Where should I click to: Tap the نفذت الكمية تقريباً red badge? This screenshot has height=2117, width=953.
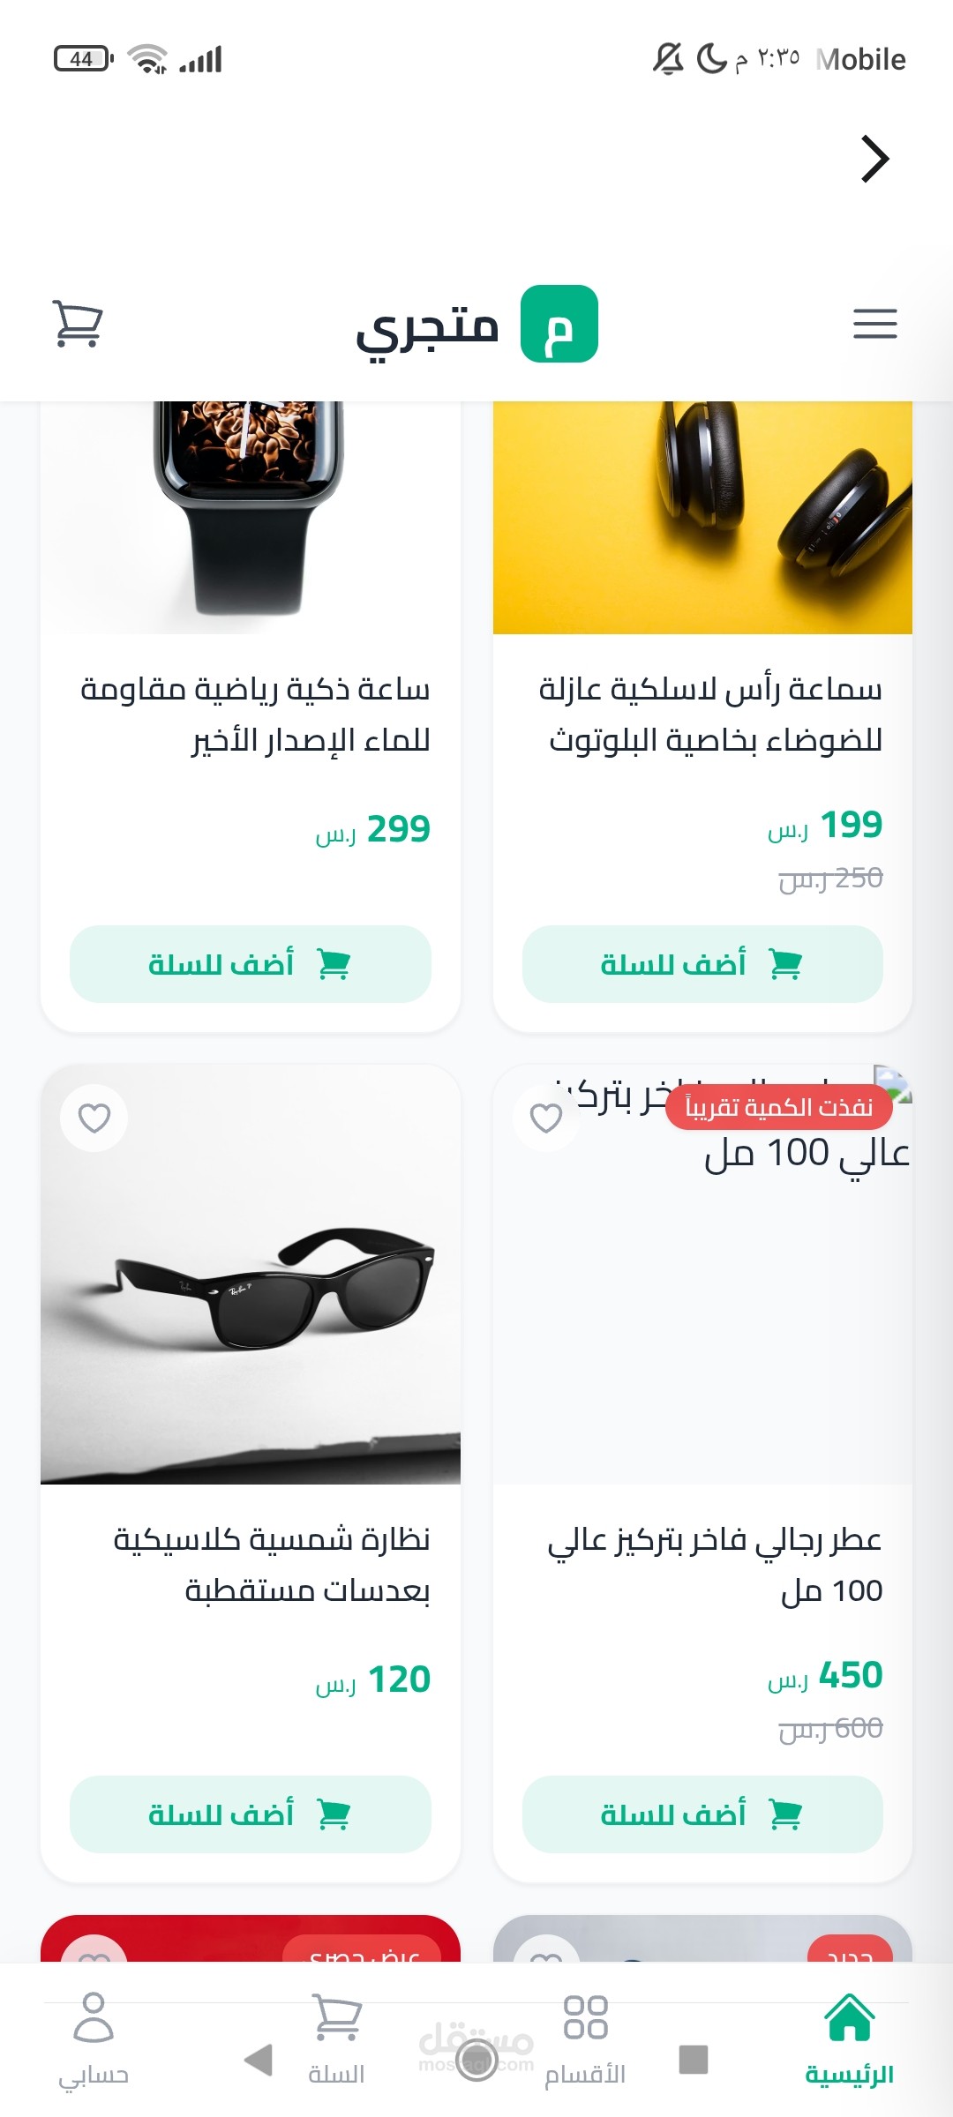[778, 1107]
